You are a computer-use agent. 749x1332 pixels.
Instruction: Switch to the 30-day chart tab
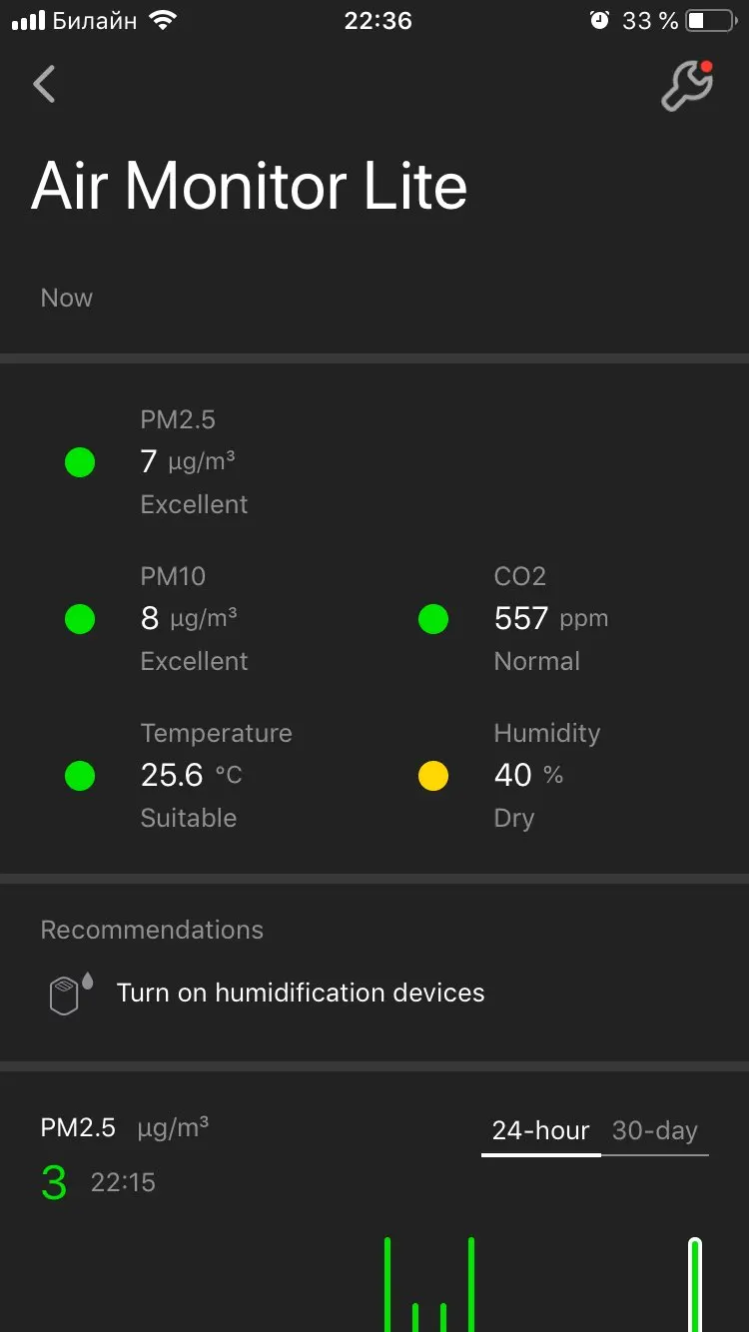[655, 1130]
